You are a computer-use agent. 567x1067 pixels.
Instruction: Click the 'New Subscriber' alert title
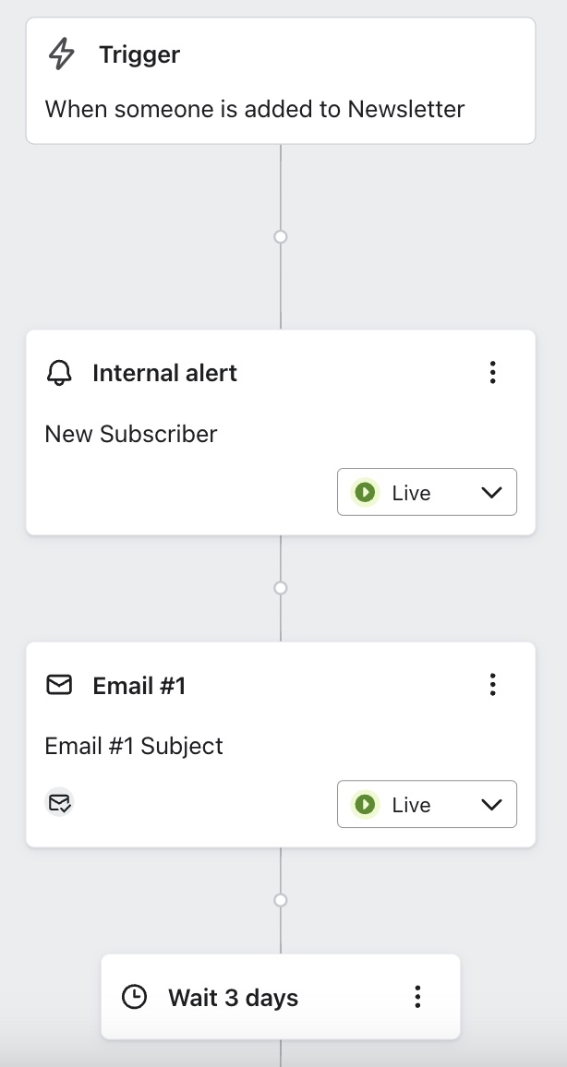(130, 434)
